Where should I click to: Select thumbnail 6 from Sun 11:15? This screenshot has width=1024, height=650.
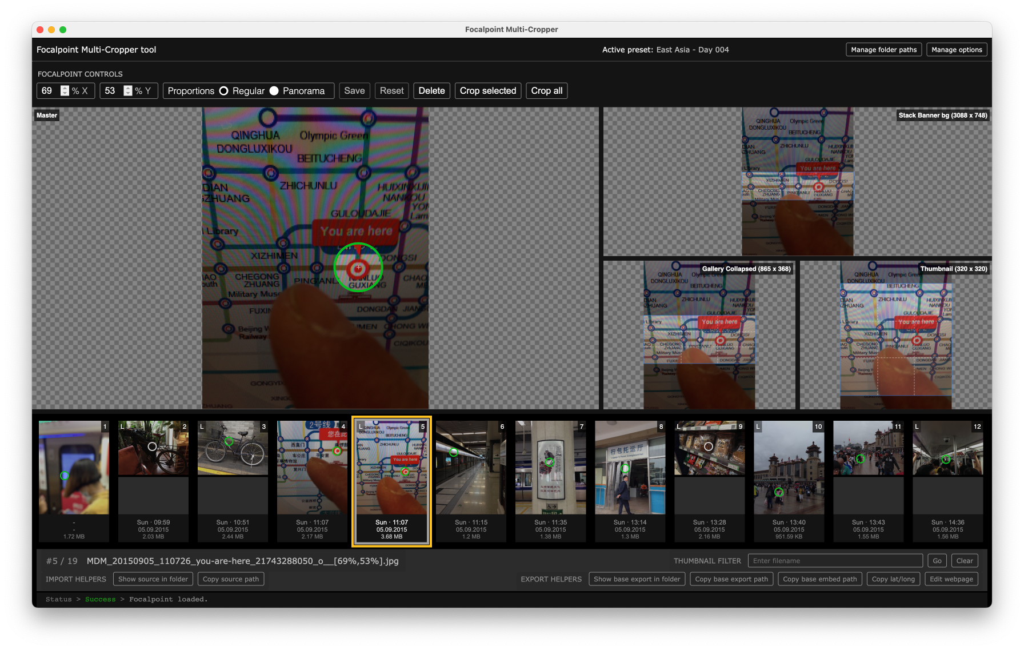click(x=471, y=481)
